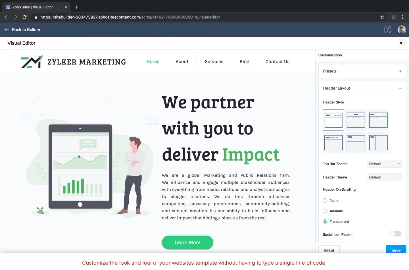Collapse the Header Layout section
Image resolution: width=409 pixels, height=270 pixels.
[400, 88]
